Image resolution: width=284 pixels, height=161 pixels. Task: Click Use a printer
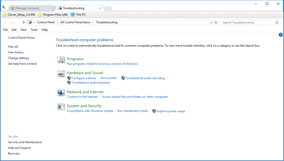coord(109,78)
